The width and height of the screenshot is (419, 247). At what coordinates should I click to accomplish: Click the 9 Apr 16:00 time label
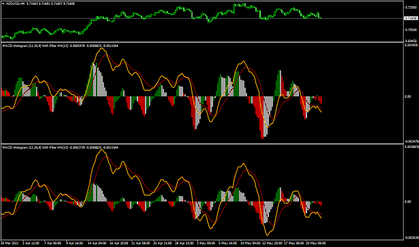click(74, 243)
